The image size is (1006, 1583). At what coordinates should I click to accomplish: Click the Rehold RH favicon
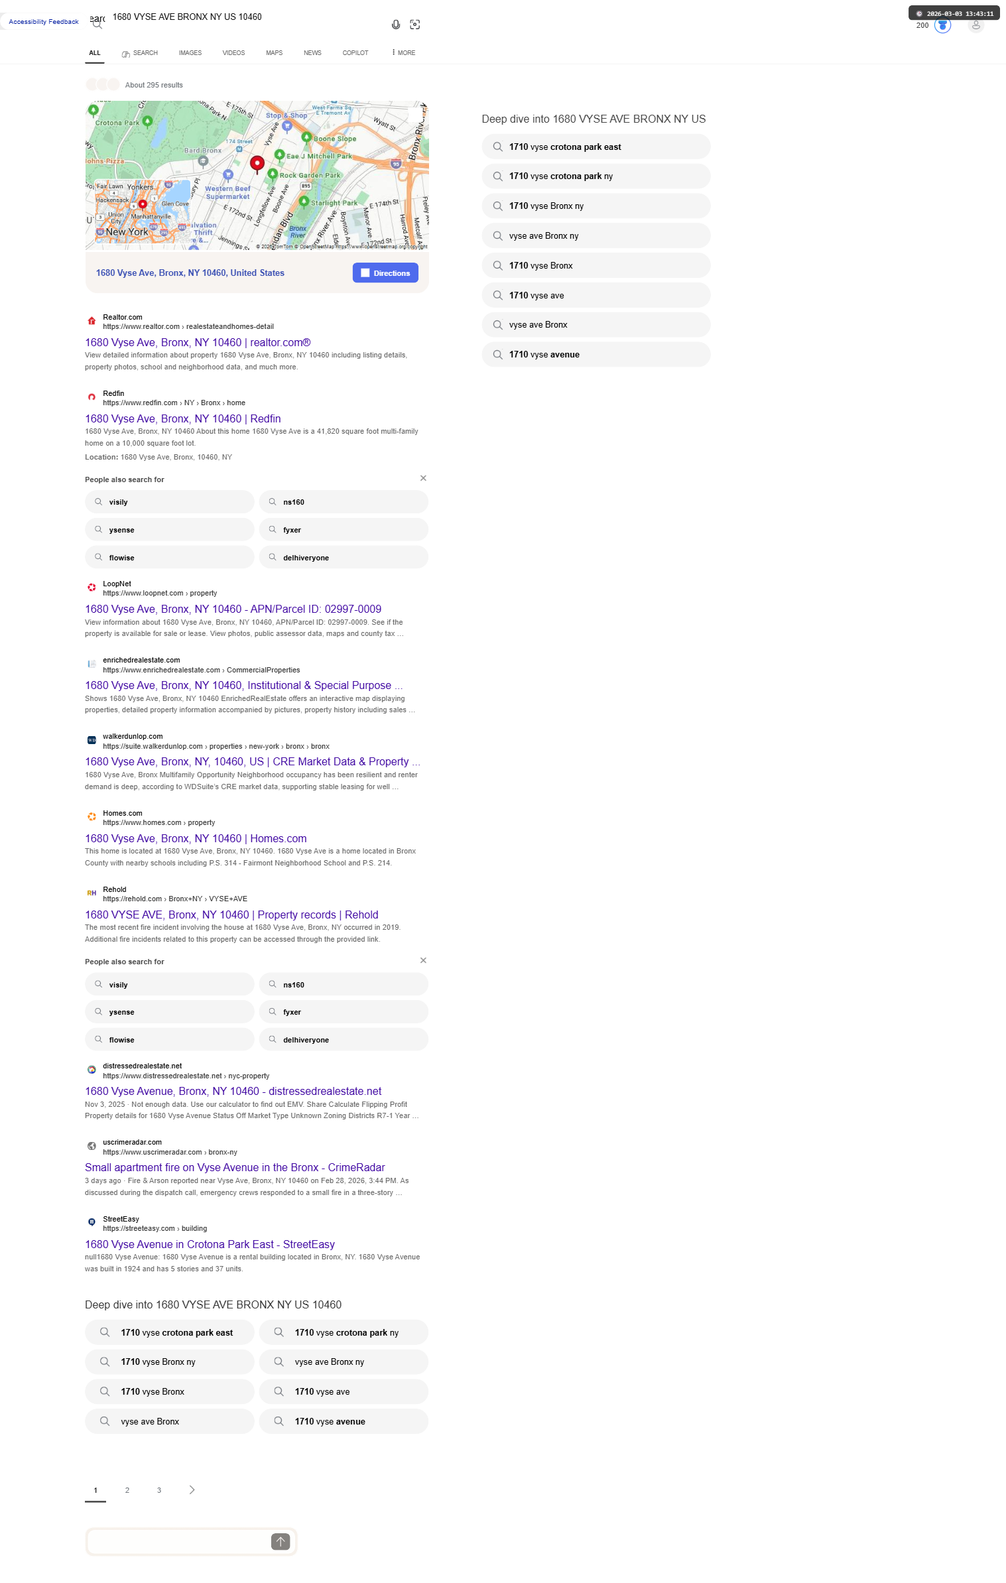(92, 893)
